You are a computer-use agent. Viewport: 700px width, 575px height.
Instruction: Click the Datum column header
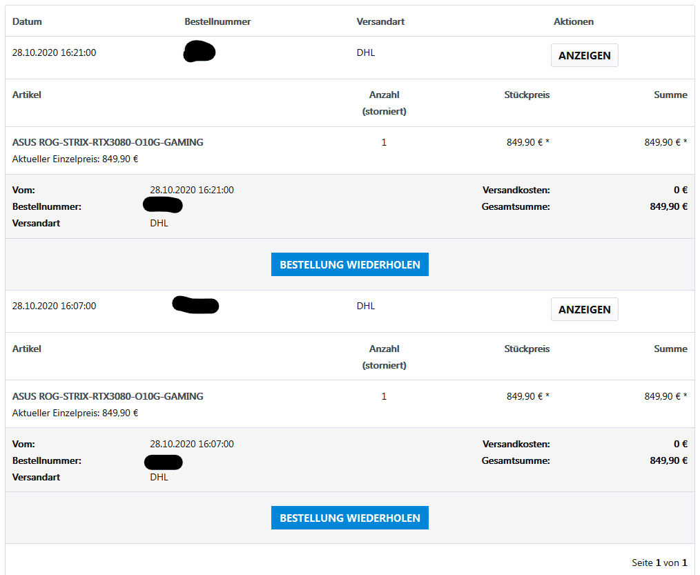27,21
